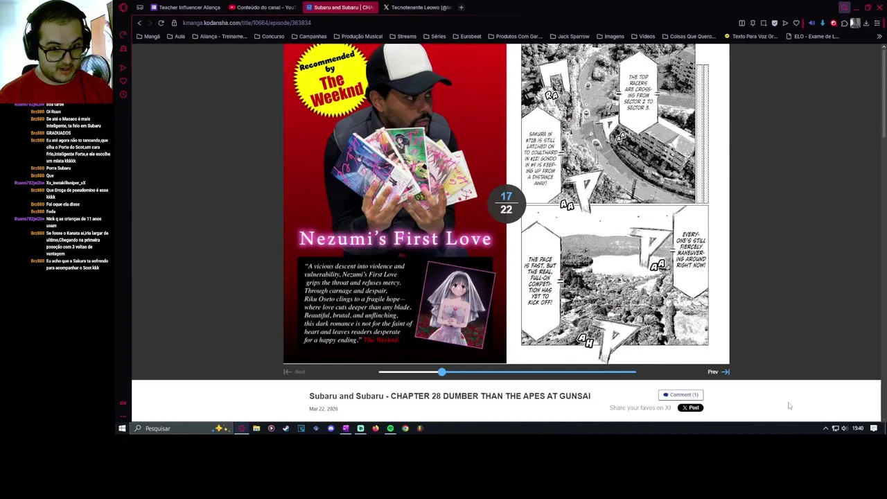Switch to Tecnotenente Leowo X tab
Screen dimensions: 887x499
[x=417, y=8]
